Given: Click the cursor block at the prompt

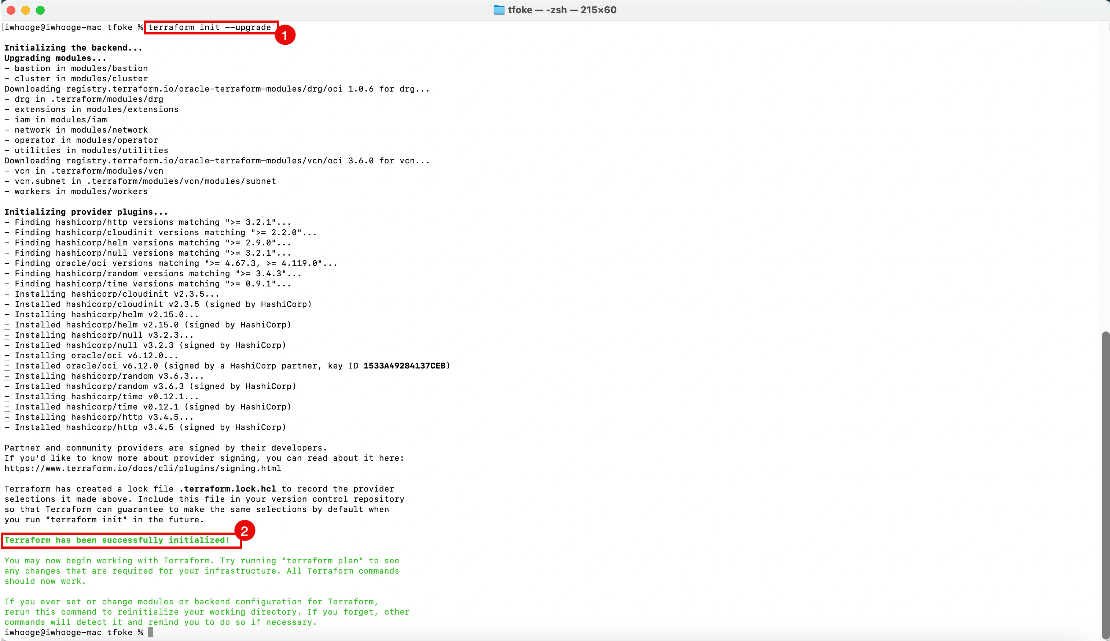Looking at the screenshot, I should [x=151, y=632].
